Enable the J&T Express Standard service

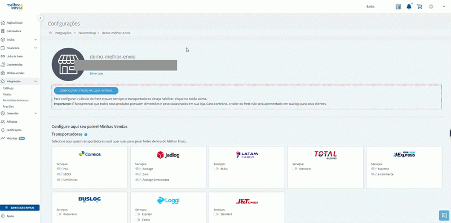point(216,214)
